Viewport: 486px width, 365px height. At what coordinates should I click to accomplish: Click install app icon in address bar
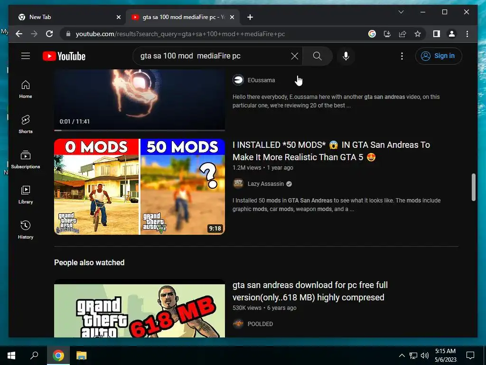click(387, 34)
